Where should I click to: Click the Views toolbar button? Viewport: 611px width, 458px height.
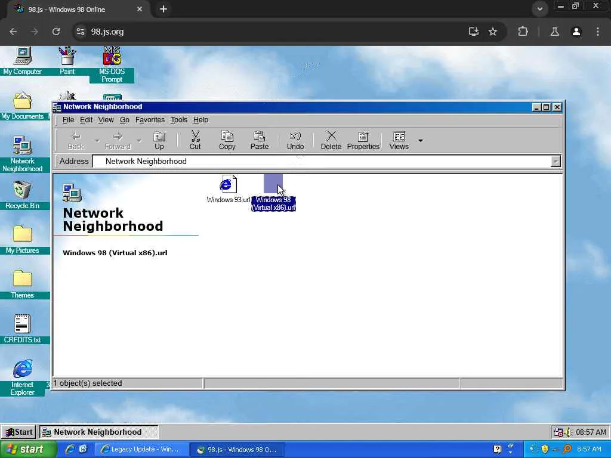click(399, 141)
